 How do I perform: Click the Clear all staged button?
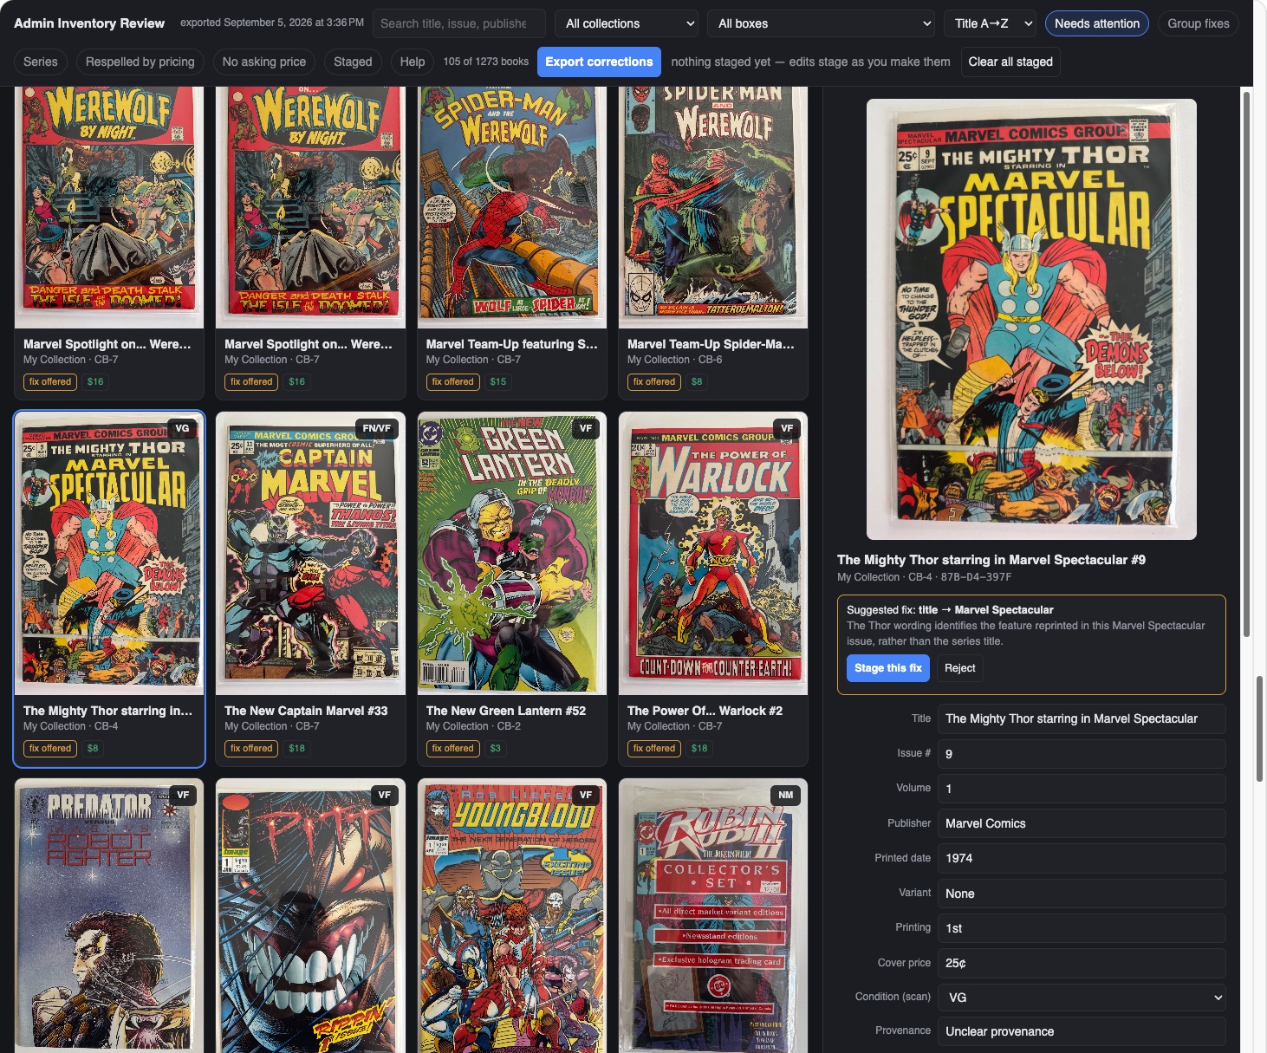point(1010,62)
